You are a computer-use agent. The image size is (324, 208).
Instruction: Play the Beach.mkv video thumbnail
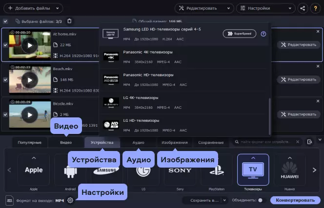(x=30, y=80)
